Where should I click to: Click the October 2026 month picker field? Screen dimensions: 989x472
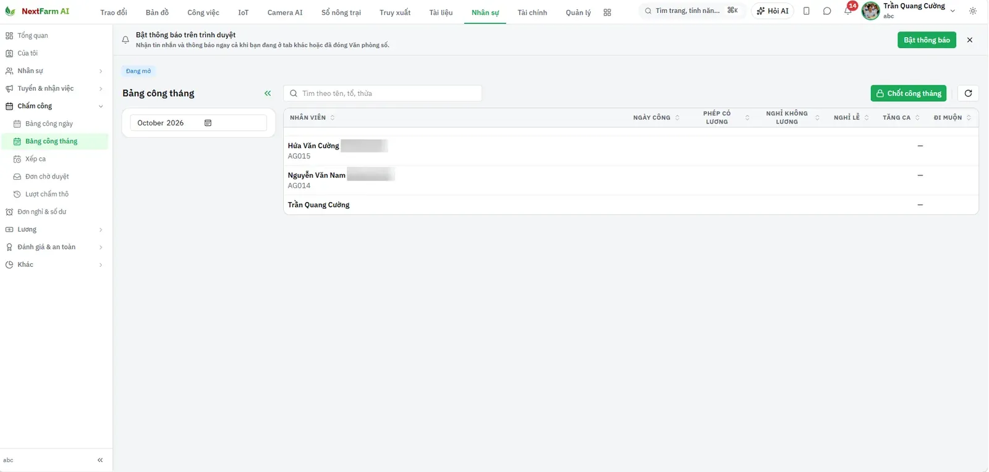point(198,123)
